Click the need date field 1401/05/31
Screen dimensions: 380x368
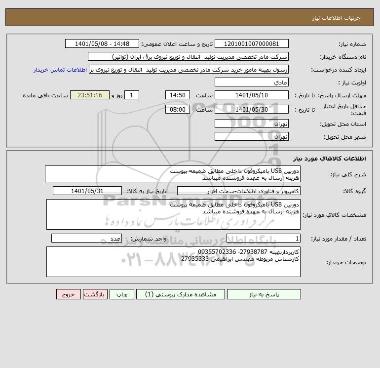click(87, 191)
